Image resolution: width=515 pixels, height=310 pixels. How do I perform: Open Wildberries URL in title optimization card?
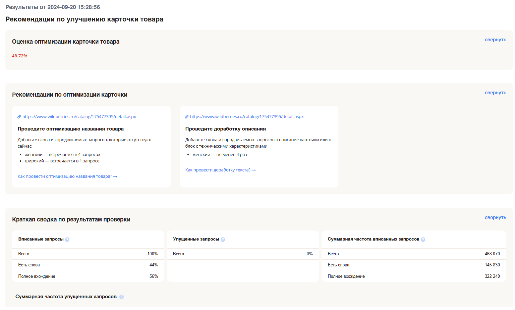point(79,117)
